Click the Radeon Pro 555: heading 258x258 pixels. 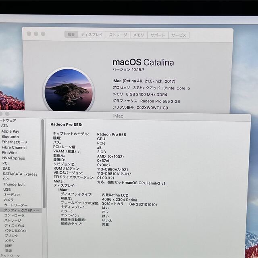67,125
